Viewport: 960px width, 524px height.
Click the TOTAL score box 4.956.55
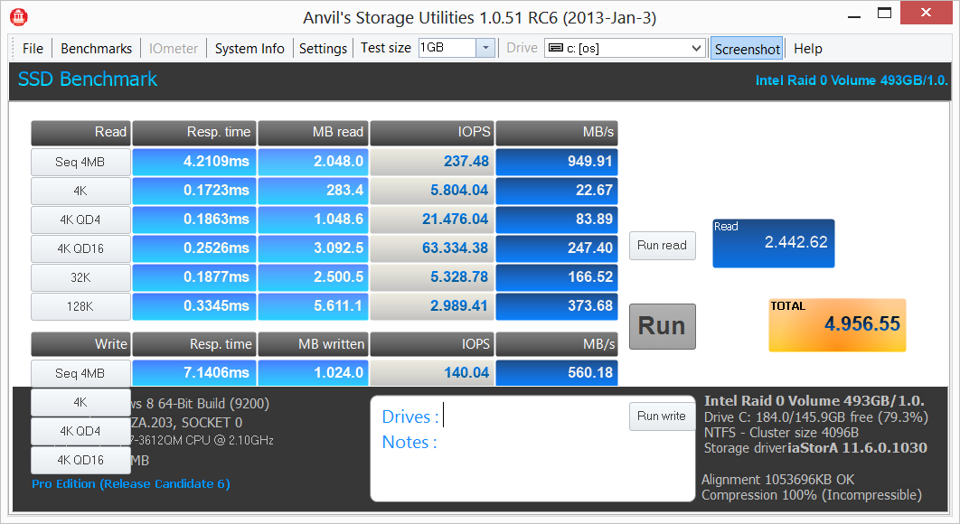tap(837, 325)
